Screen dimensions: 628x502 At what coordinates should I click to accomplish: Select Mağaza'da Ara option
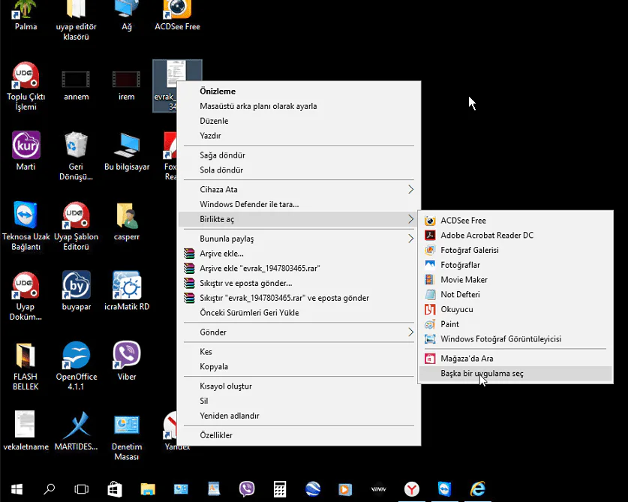click(466, 359)
